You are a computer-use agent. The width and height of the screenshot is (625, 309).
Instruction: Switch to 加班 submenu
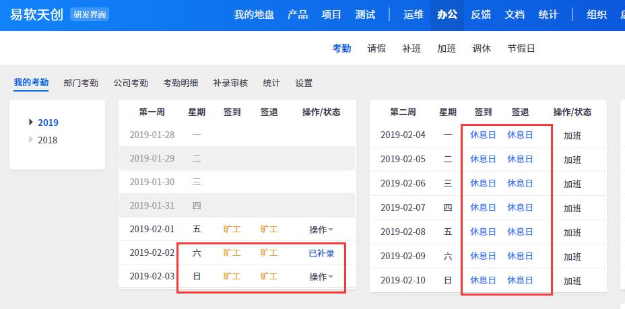[447, 48]
